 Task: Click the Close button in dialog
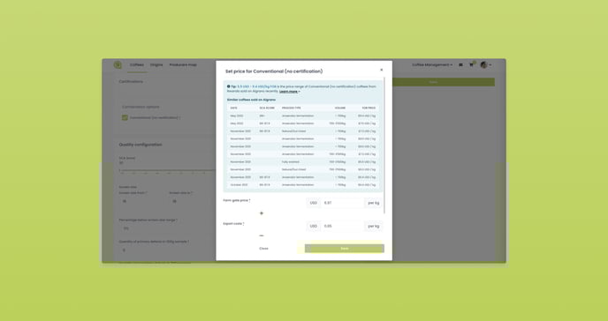point(263,249)
